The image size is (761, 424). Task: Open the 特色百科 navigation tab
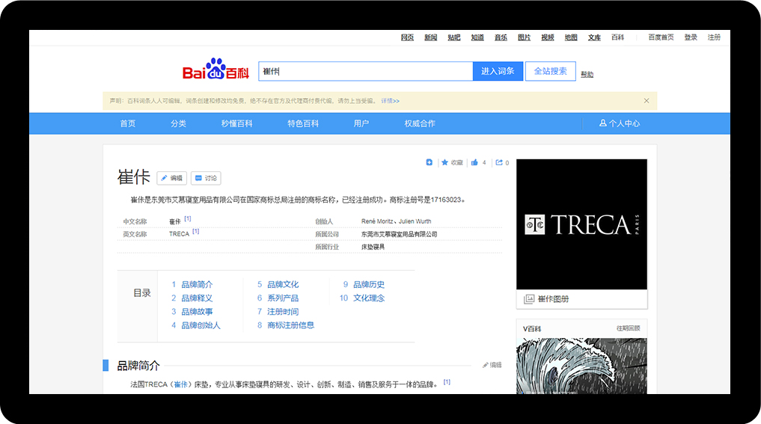coord(303,123)
